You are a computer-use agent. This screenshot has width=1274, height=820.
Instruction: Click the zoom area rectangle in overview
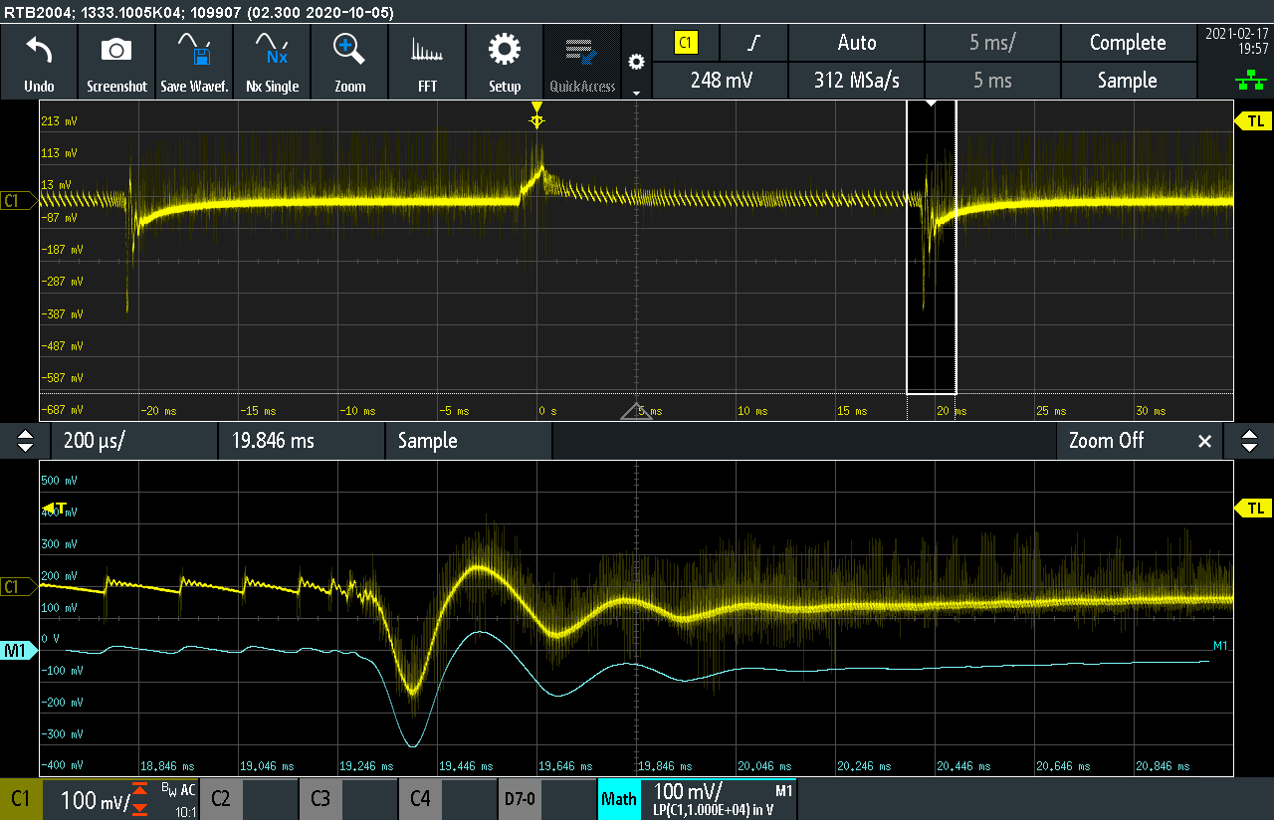[932, 247]
